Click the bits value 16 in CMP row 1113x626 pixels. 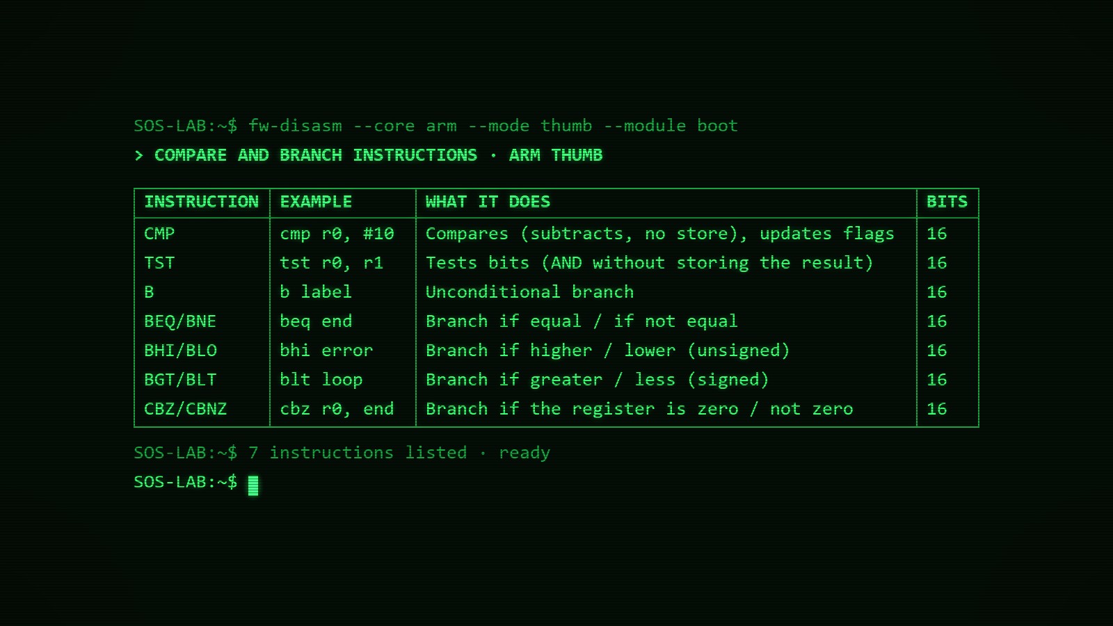936,234
